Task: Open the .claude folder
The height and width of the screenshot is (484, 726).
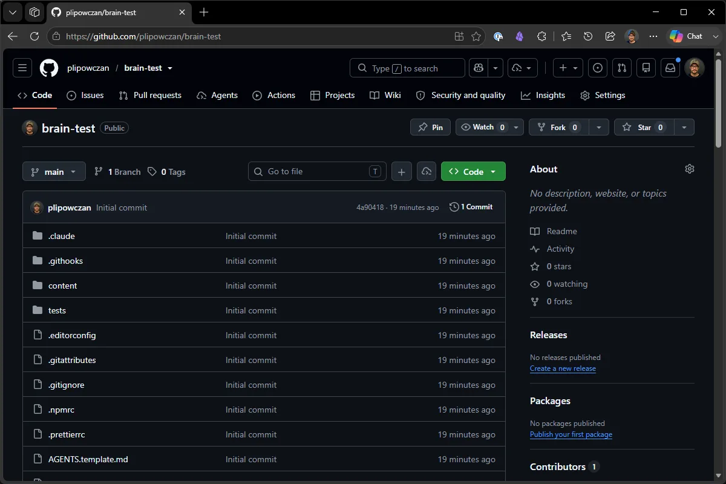Action: tap(62, 236)
